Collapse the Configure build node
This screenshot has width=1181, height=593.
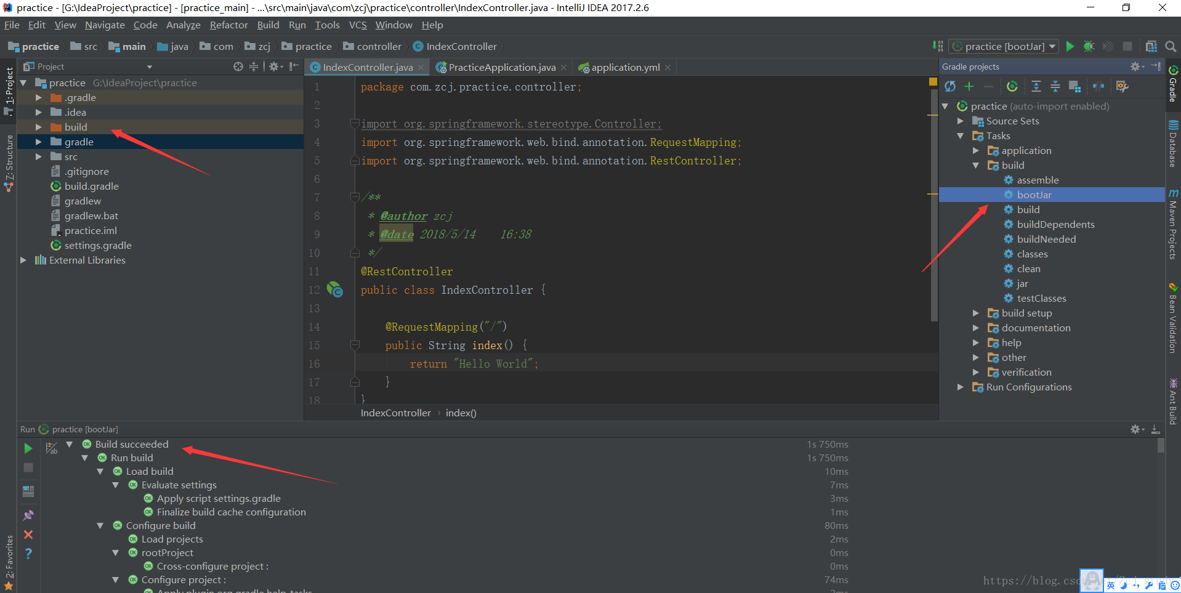tap(100, 525)
